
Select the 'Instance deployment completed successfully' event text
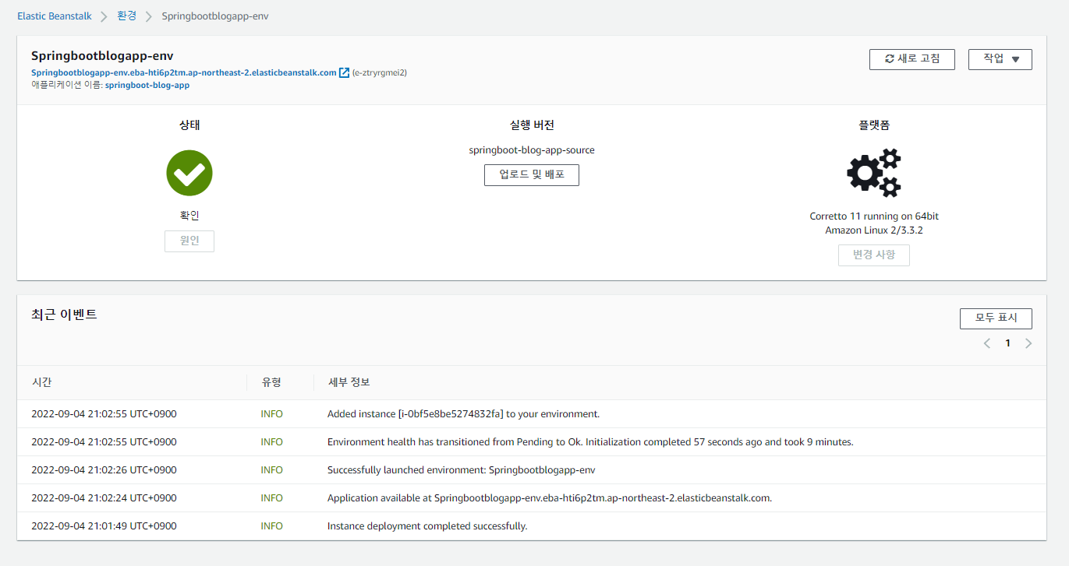427,526
